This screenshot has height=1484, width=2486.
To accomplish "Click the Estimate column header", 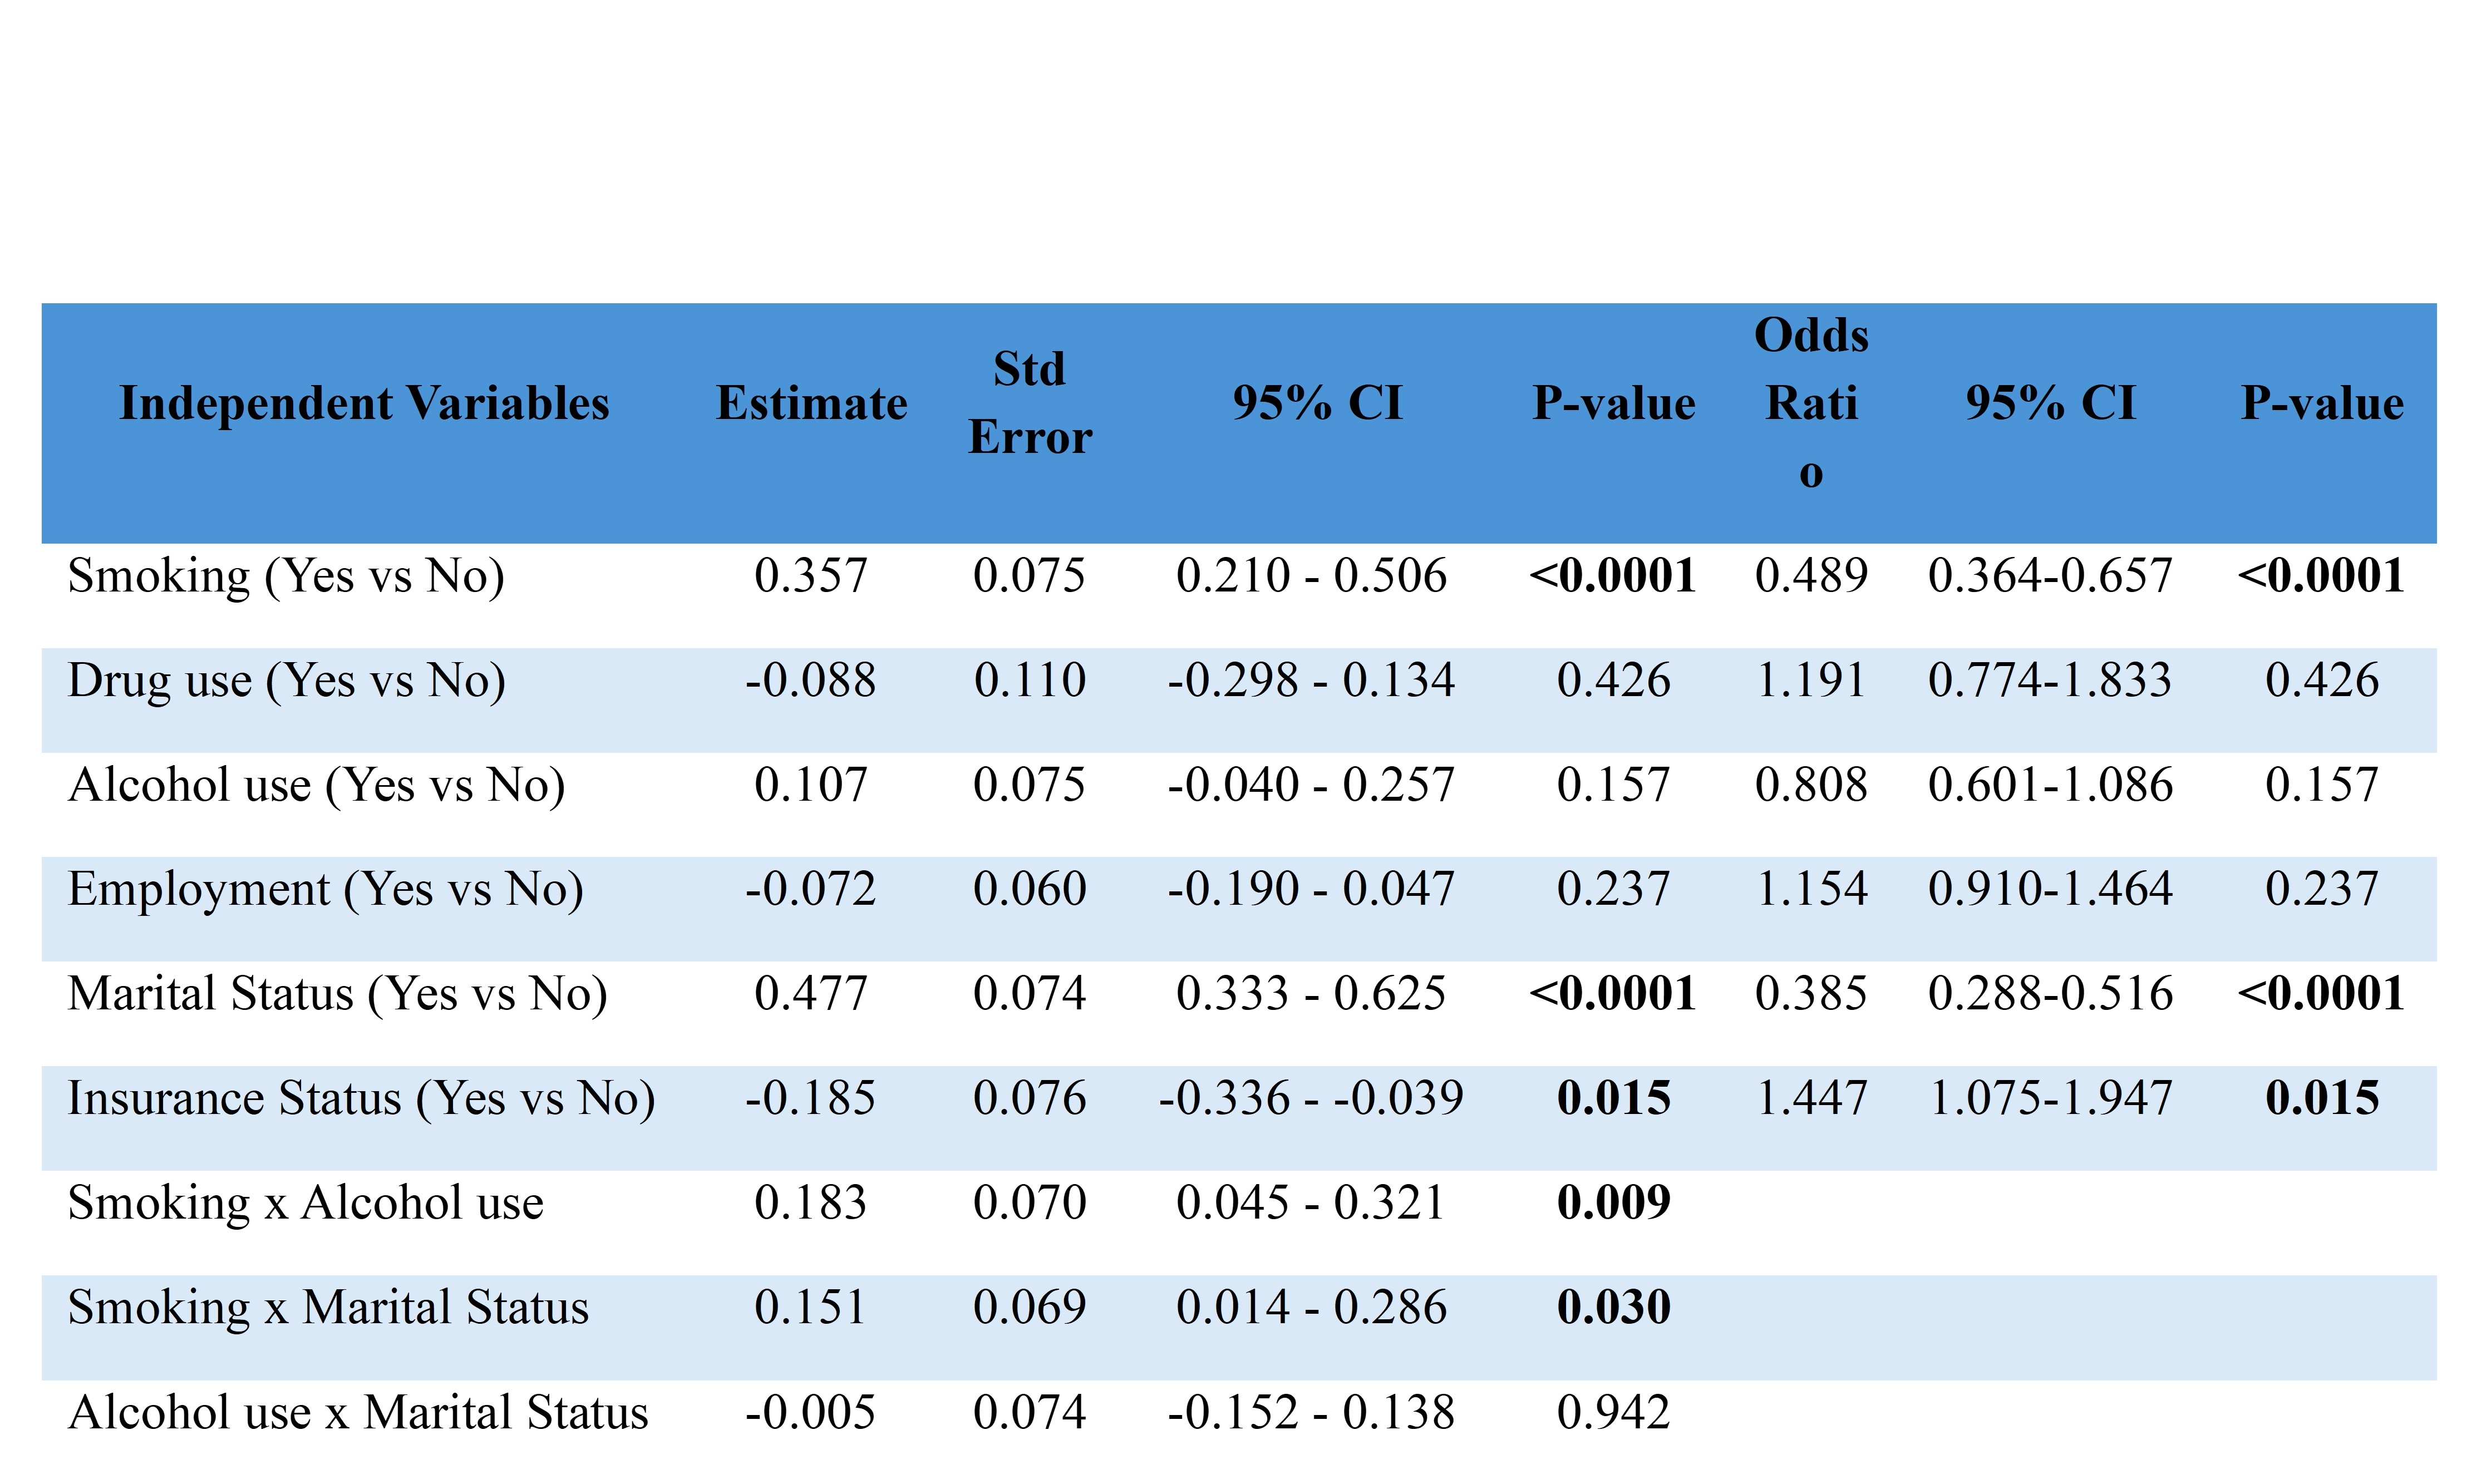I will click(x=811, y=403).
